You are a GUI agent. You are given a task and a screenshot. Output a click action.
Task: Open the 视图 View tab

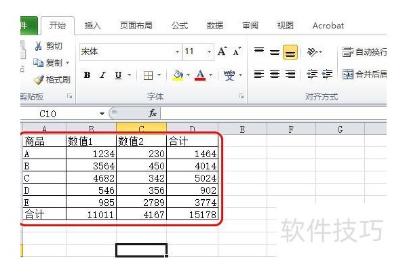pos(286,26)
